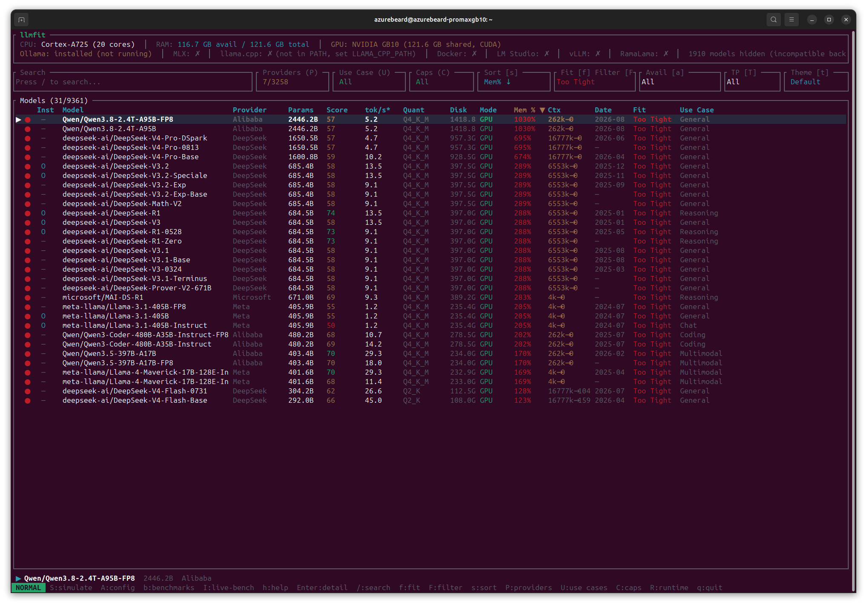Select the Qwen3-Coder-480B-A35B-Instruct-FP8 model name
The width and height of the screenshot is (867, 605).
[x=146, y=335]
